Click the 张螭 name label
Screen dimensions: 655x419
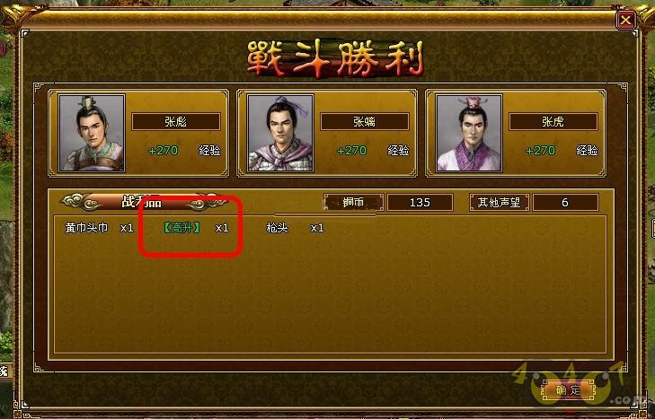coord(364,121)
